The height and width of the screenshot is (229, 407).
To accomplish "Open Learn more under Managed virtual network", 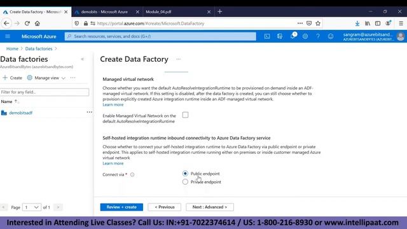I will (113, 104).
